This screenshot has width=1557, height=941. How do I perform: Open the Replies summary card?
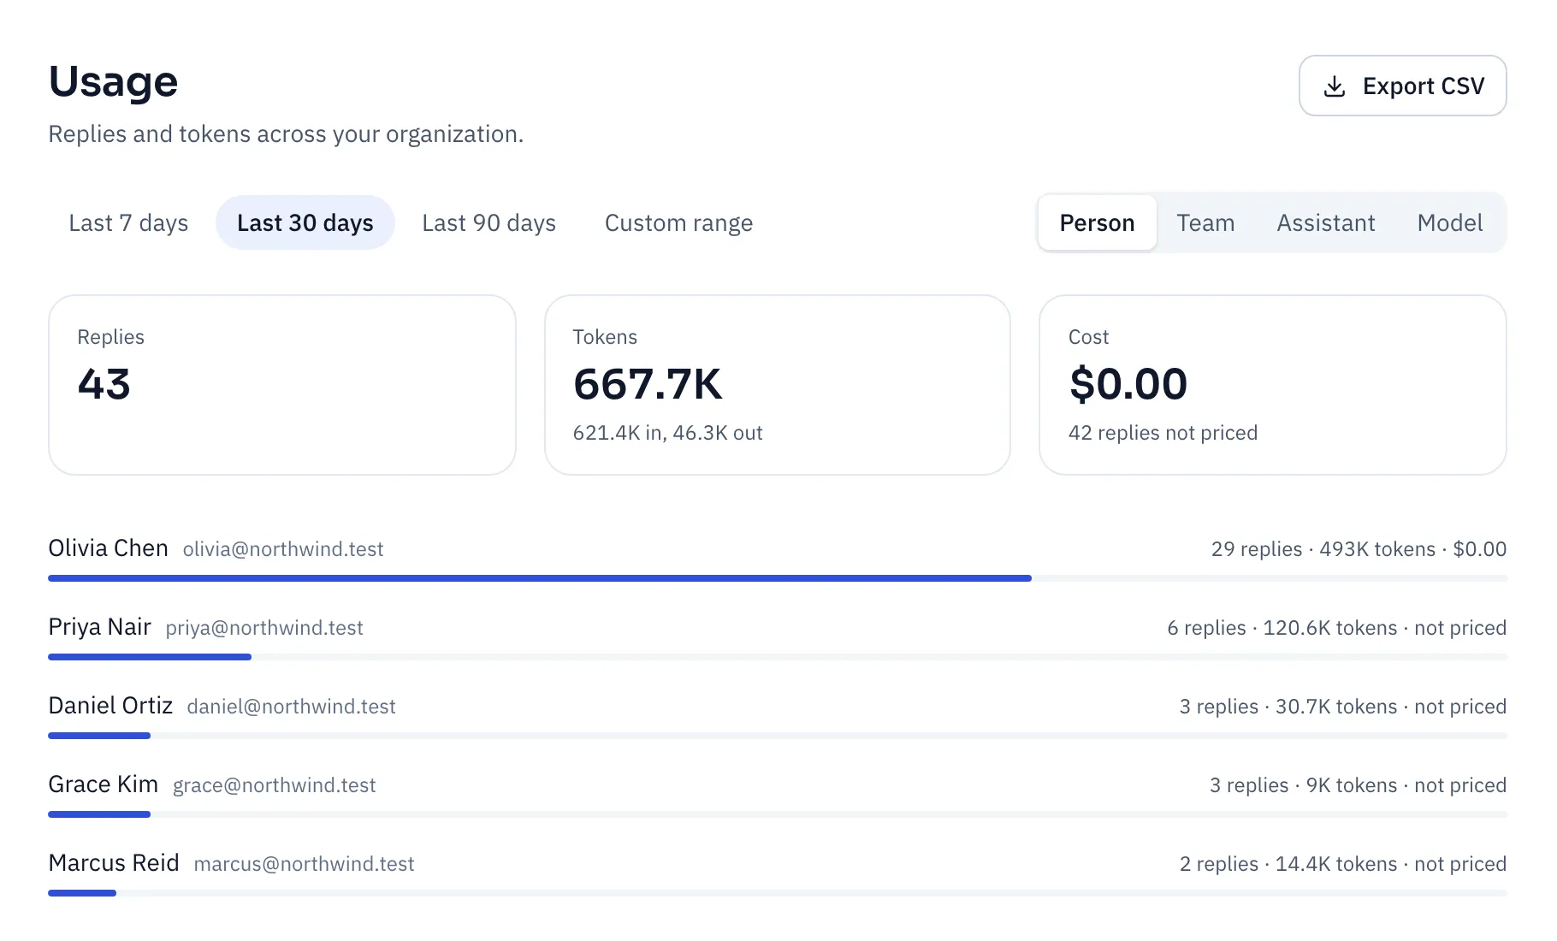tap(282, 385)
